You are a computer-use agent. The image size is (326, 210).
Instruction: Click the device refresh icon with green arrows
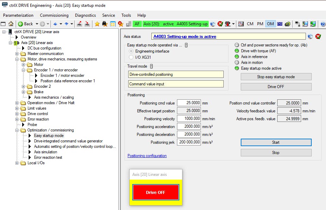click(313, 24)
